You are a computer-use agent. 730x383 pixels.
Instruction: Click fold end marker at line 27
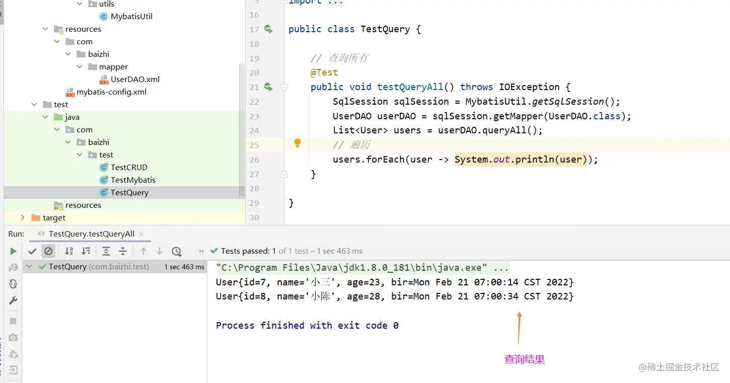click(x=284, y=174)
